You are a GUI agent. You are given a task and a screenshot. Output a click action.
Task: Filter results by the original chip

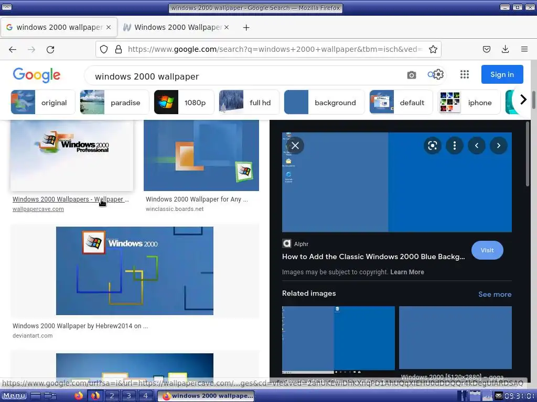point(43,102)
